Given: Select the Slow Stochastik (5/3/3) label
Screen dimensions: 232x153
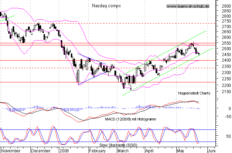Looking at the screenshot, I should click(x=115, y=145).
